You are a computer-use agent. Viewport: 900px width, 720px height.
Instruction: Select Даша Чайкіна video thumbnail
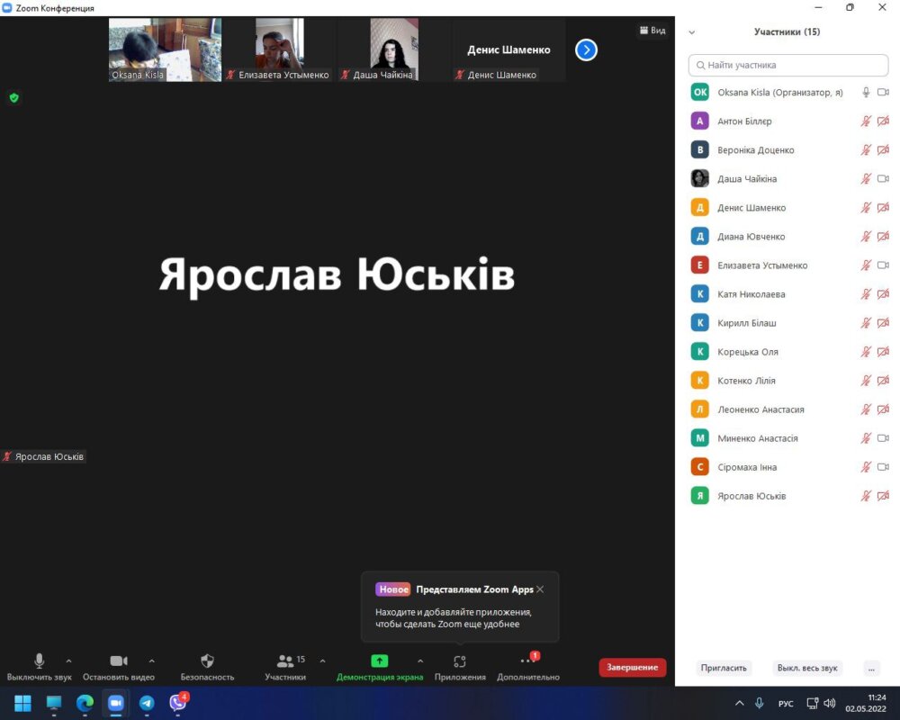(x=394, y=49)
